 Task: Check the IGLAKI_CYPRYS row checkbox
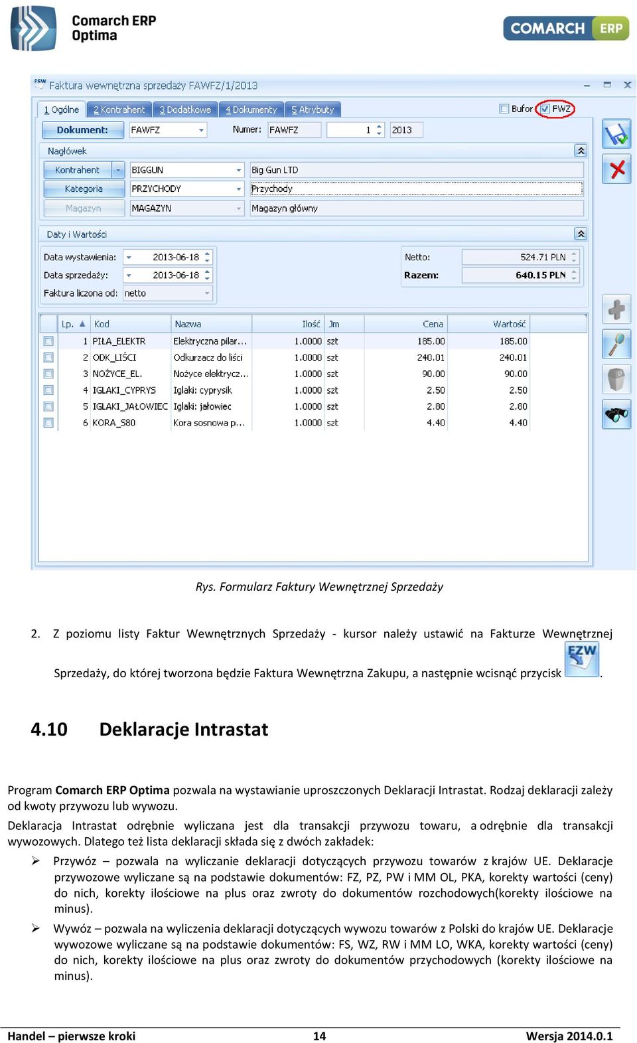coord(48,390)
